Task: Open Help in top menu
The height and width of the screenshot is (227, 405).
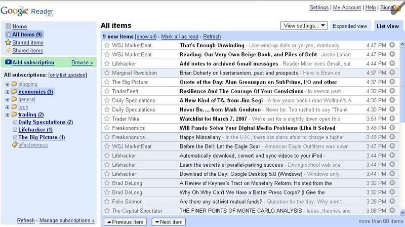Action: pos(371,8)
